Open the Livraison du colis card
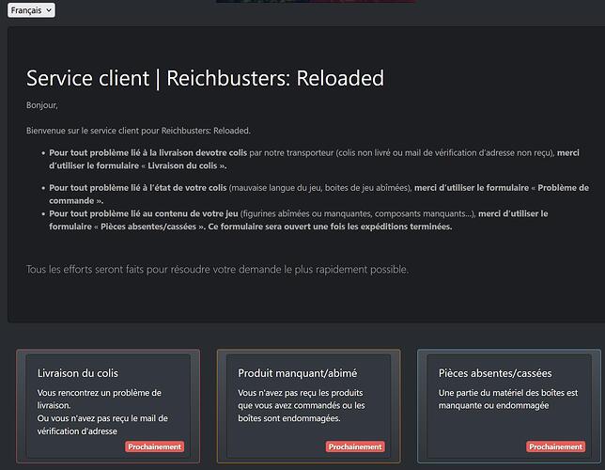This screenshot has width=605, height=470. [108, 406]
